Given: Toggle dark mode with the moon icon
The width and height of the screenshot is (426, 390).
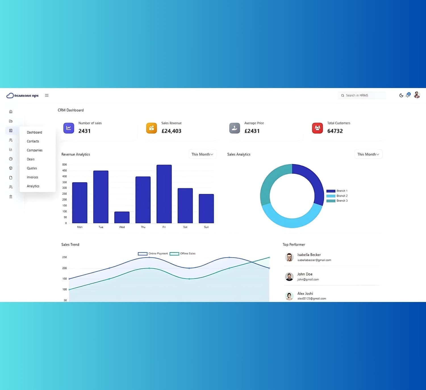Looking at the screenshot, I should 401,95.
